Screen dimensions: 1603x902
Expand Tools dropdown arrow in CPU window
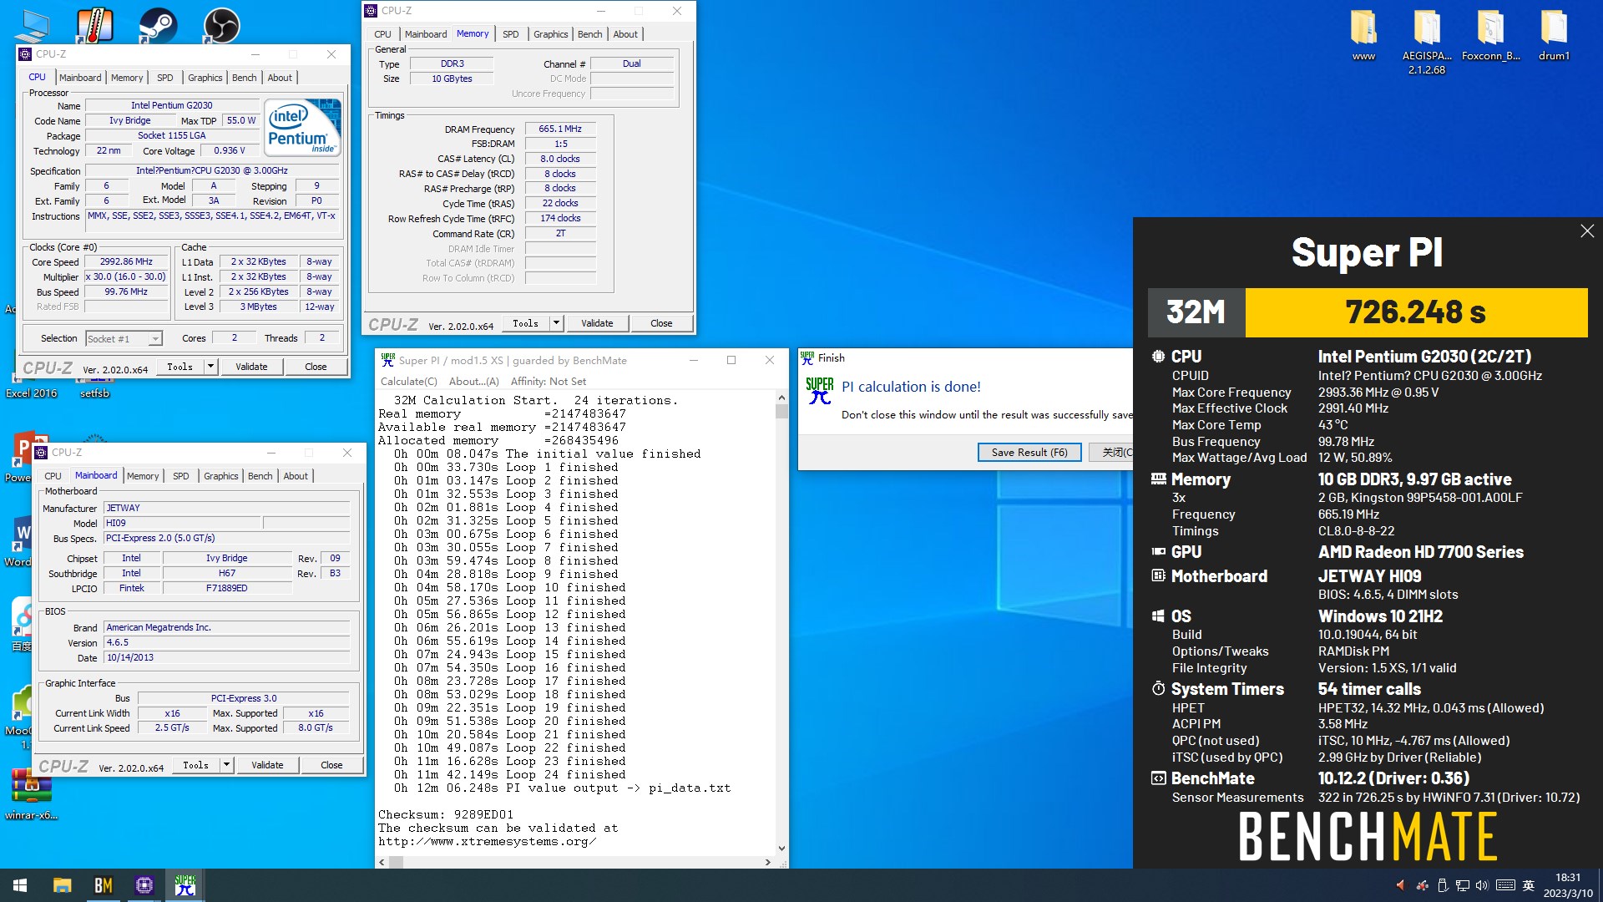[210, 367]
